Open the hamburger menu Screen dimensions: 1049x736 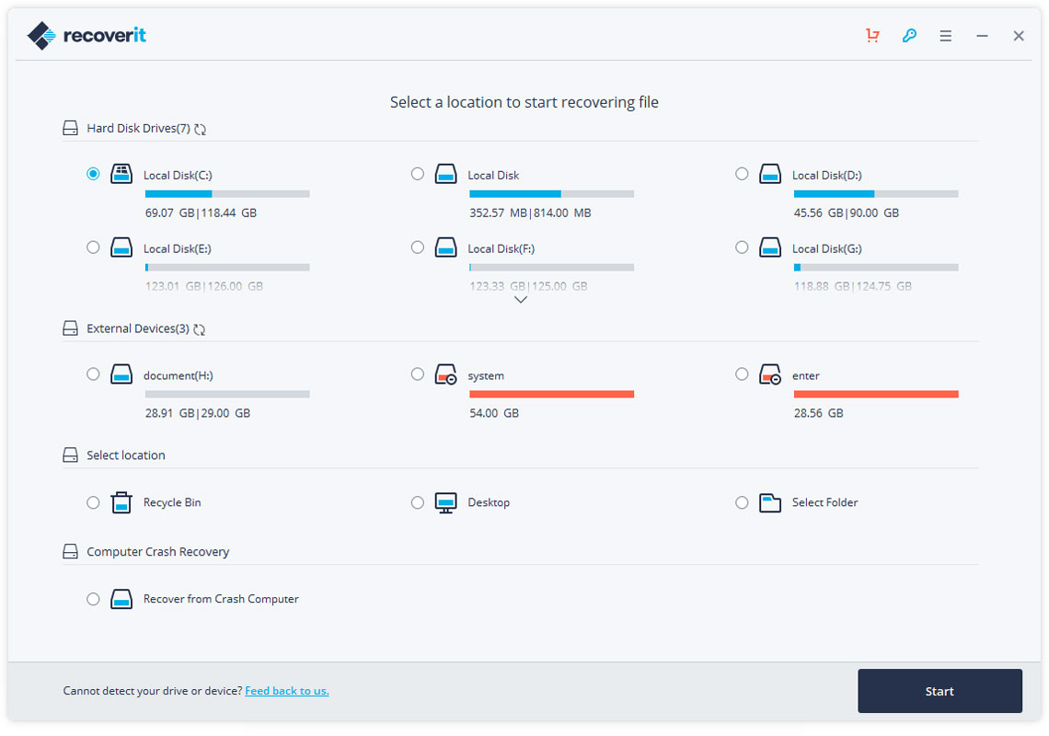[x=945, y=35]
